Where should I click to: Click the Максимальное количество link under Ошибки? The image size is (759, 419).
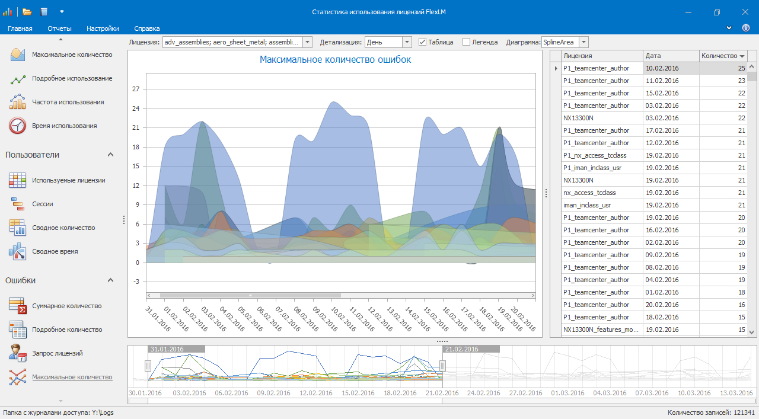(x=72, y=377)
